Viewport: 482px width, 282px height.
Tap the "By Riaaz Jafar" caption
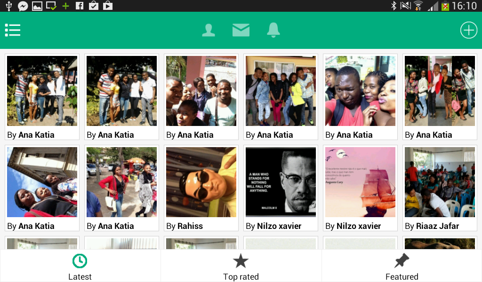tap(432, 226)
